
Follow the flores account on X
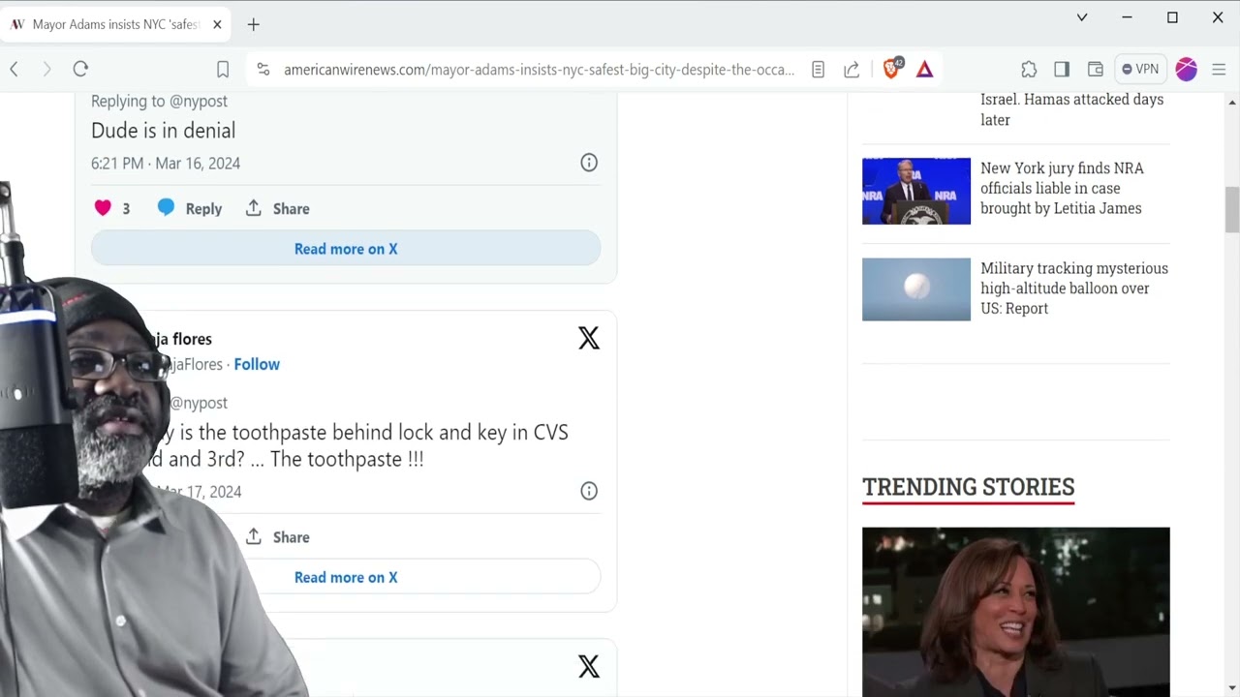257,364
